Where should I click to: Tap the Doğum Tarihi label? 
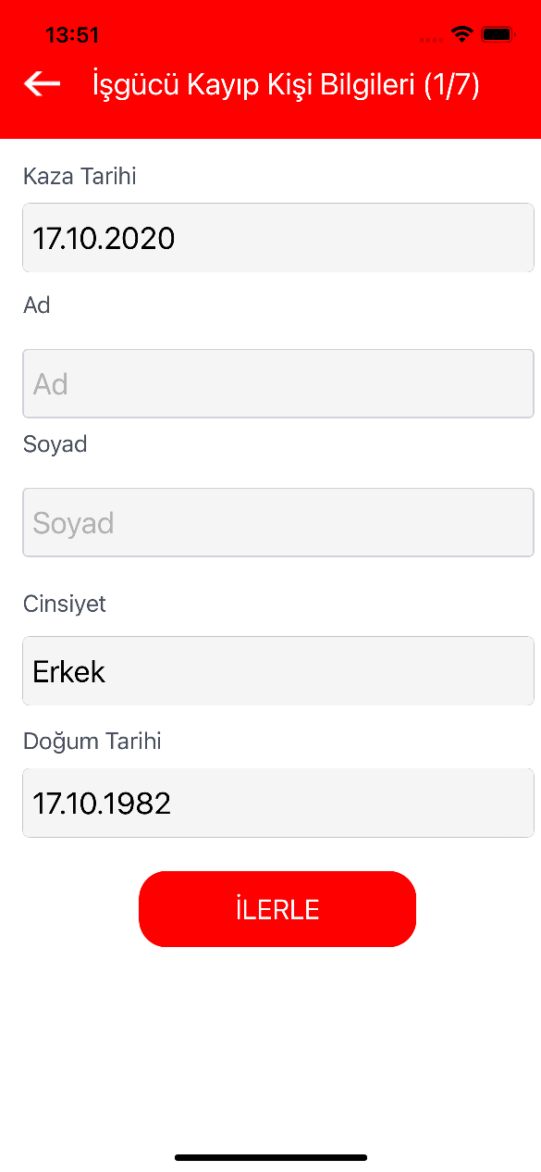[92, 742]
